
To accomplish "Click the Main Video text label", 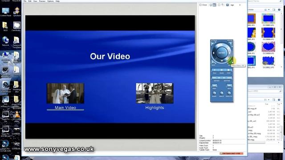I will [65, 108].
